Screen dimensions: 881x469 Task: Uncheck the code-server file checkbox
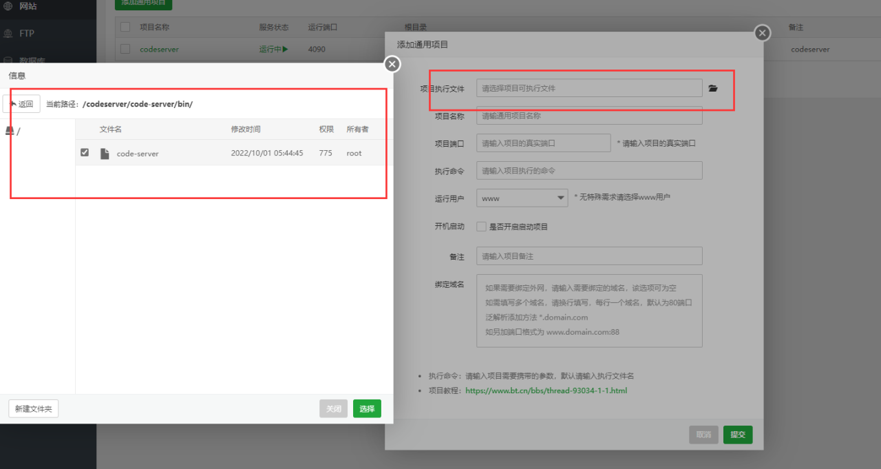[x=84, y=152]
